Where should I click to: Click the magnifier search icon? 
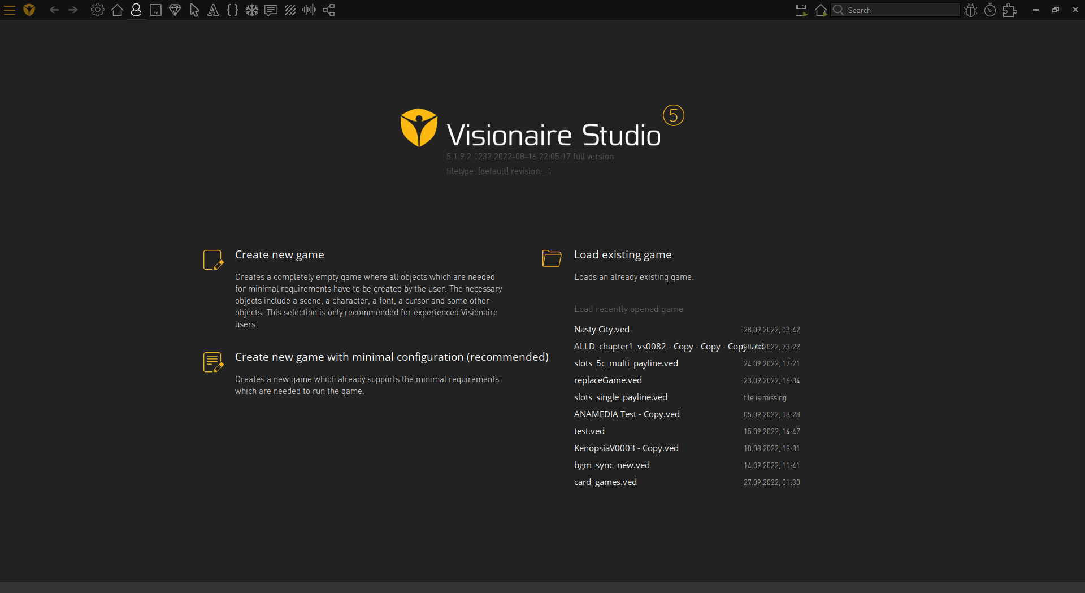point(839,10)
